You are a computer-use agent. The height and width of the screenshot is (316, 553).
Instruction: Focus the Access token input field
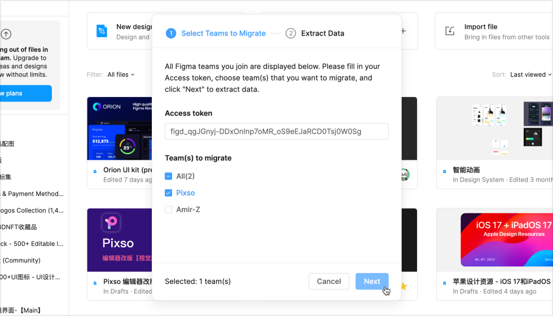pyautogui.click(x=276, y=131)
